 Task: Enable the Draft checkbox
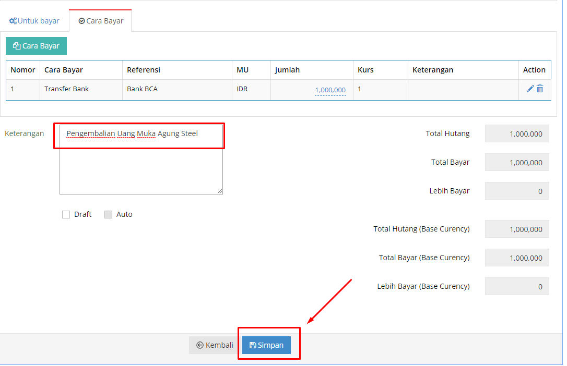(66, 214)
